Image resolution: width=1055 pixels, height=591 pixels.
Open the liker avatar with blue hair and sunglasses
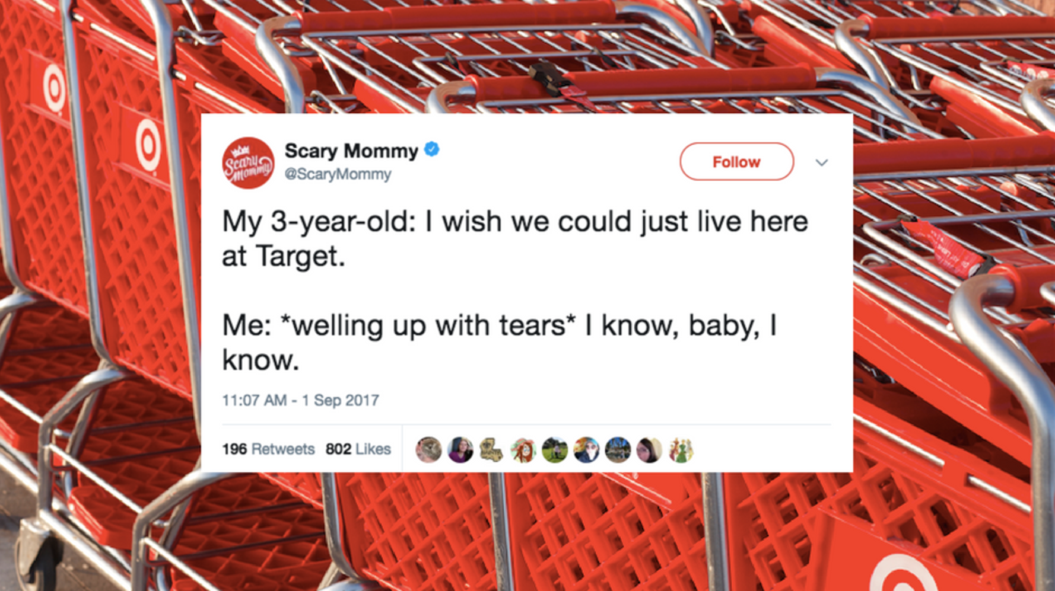coord(586,450)
